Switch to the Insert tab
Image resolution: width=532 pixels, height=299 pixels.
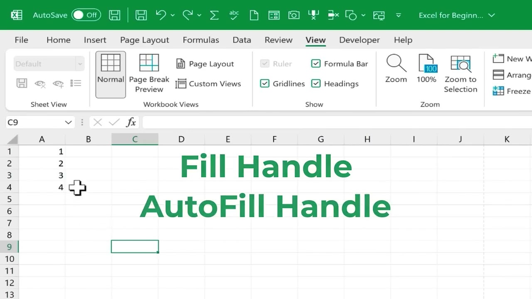95,40
